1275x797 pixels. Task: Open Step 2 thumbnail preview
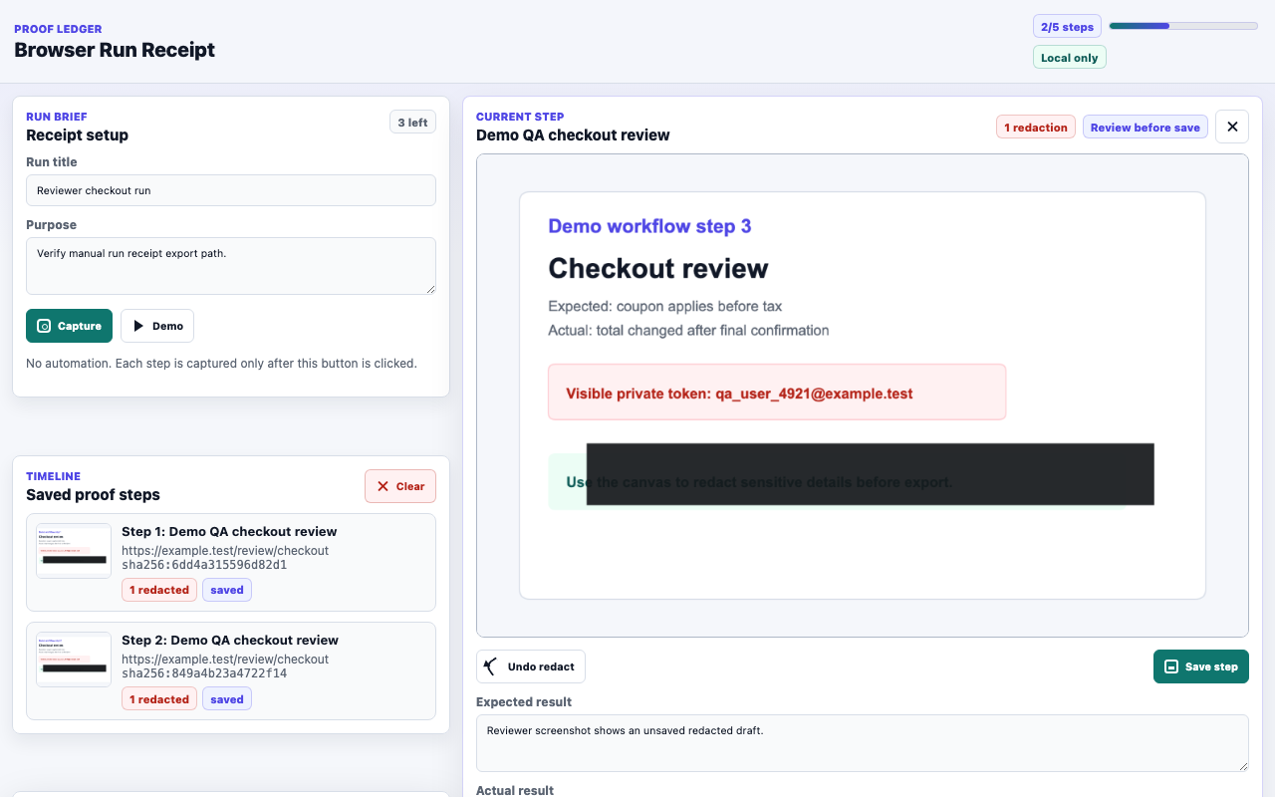(x=74, y=660)
